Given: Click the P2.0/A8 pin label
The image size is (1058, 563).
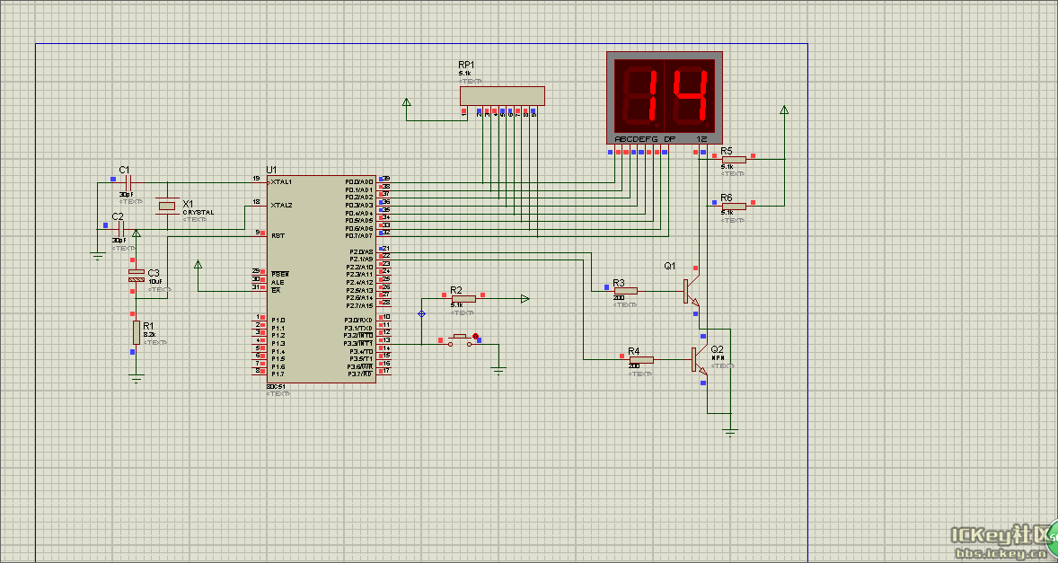Looking at the screenshot, I should pyautogui.click(x=361, y=251).
